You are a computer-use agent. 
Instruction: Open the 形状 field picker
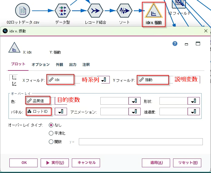[x=194, y=101]
